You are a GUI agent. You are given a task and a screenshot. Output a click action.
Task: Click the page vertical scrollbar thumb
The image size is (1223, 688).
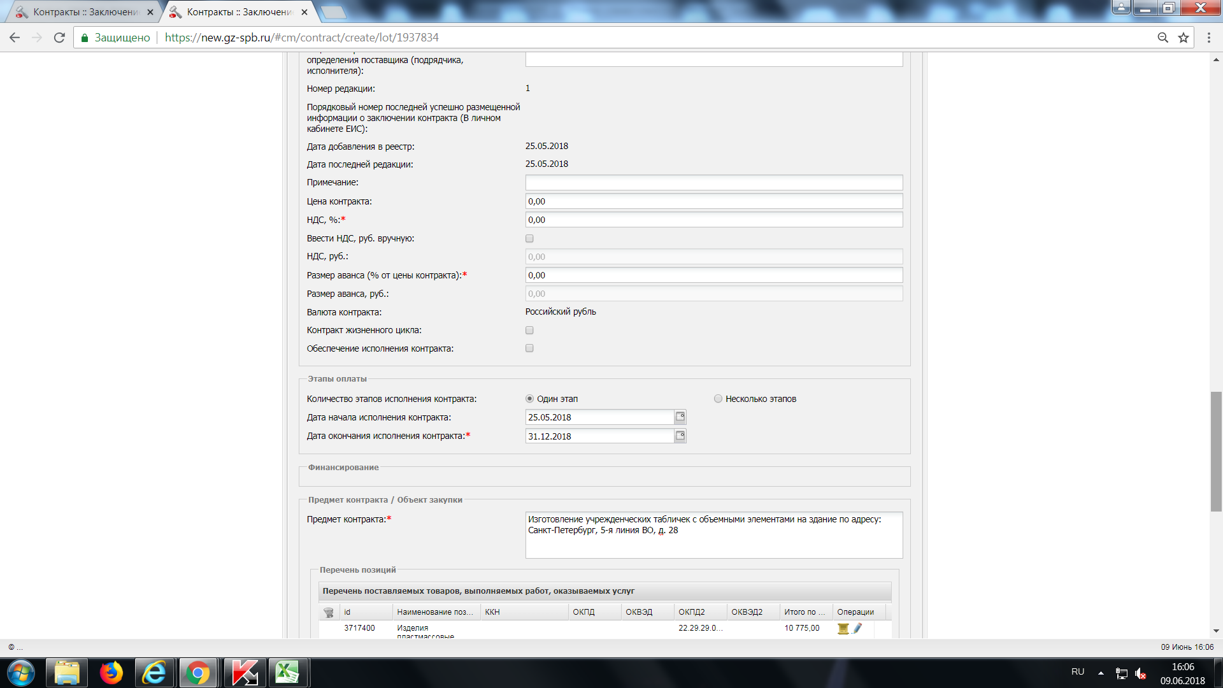(1216, 451)
